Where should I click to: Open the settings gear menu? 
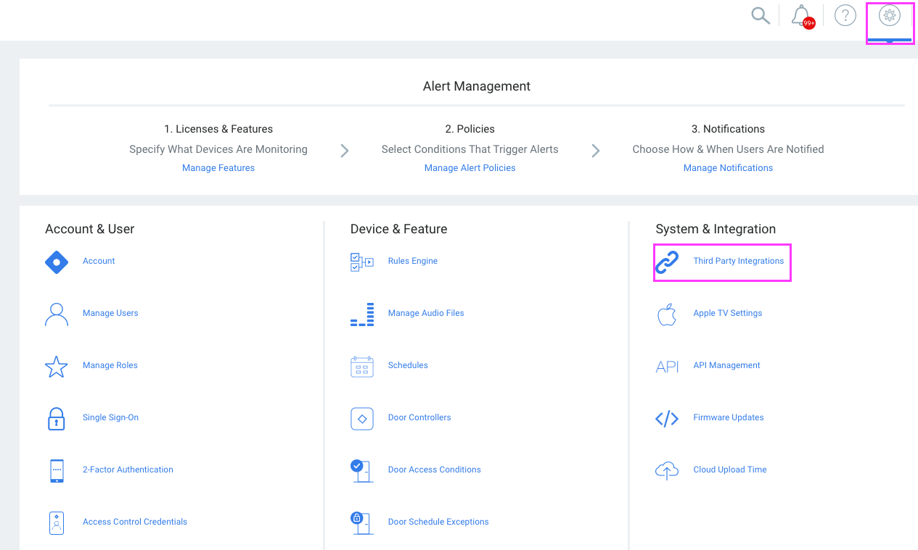890,15
